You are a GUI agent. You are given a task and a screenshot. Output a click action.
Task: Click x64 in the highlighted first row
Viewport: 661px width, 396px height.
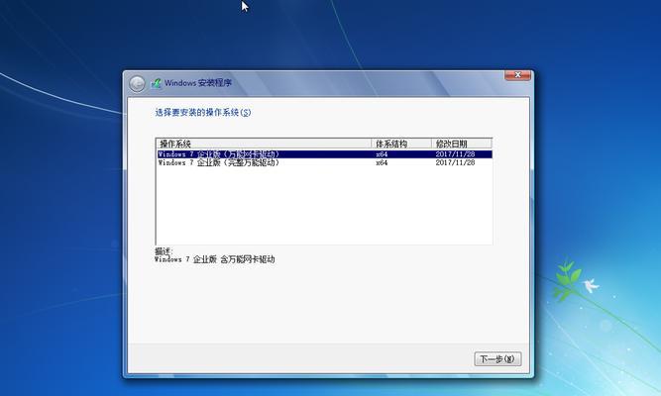(x=382, y=154)
